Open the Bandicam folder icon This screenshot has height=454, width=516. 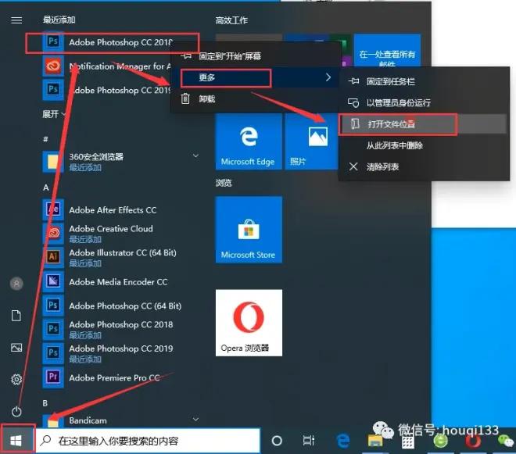(x=53, y=420)
